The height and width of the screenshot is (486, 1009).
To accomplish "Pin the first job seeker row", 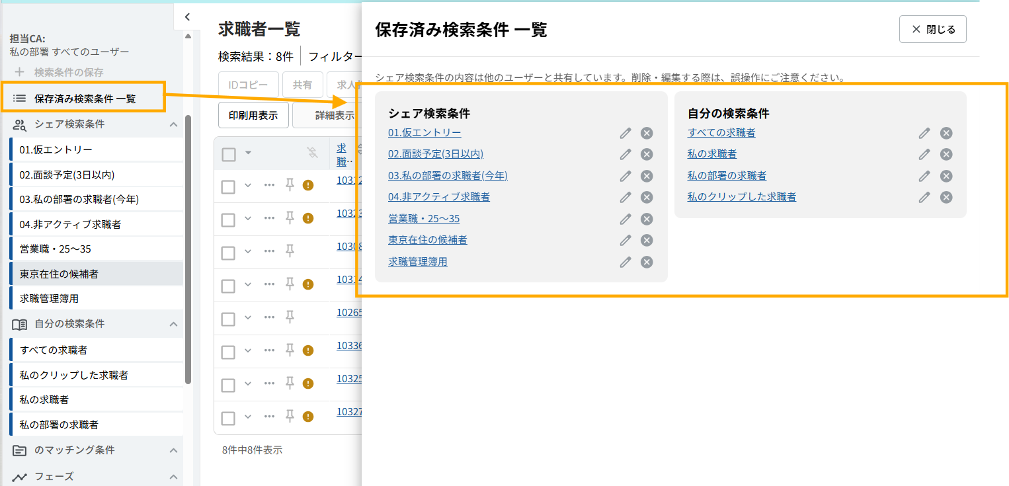I will [289, 185].
